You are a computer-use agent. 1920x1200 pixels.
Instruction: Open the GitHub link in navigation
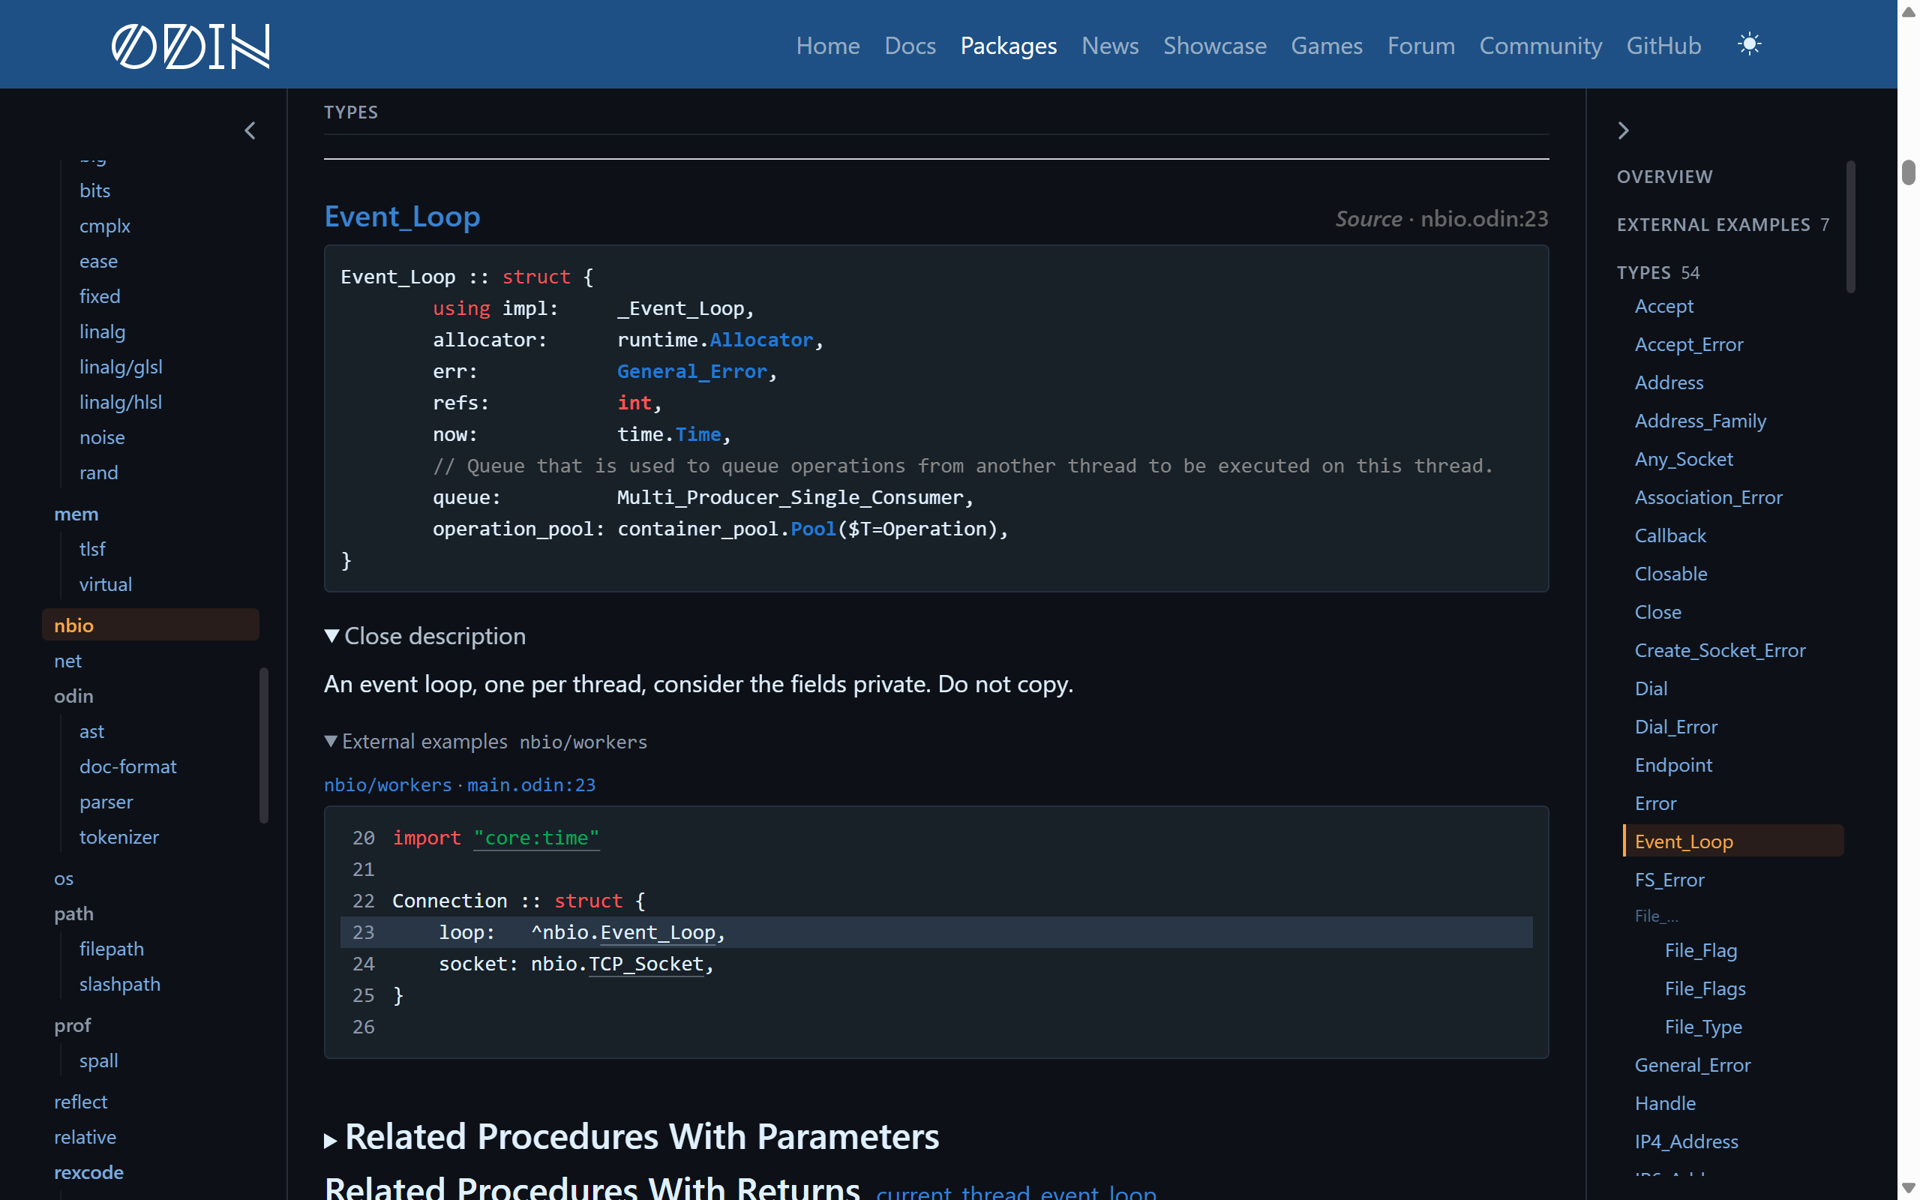click(x=1663, y=45)
